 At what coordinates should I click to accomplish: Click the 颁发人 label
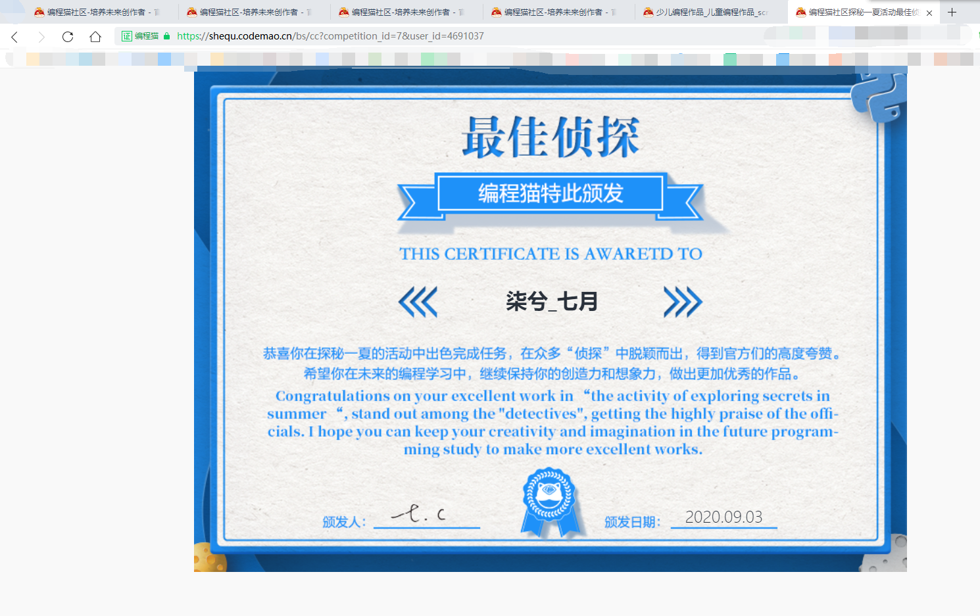[x=344, y=522]
